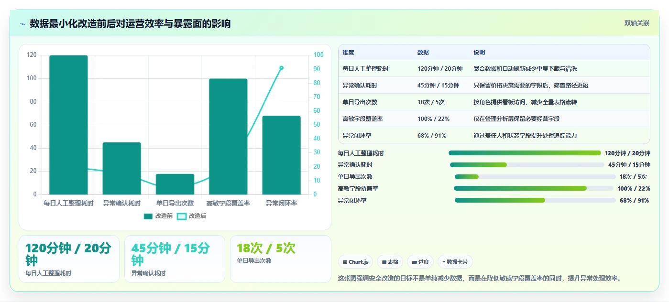Screen dimensions: 669x302
Task: Click the lightning icon beside the header title
Action: [22, 24]
